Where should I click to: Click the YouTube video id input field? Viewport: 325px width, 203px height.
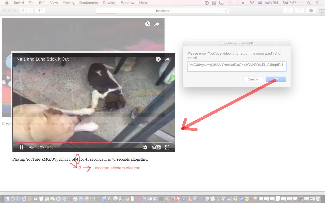pyautogui.click(x=237, y=66)
